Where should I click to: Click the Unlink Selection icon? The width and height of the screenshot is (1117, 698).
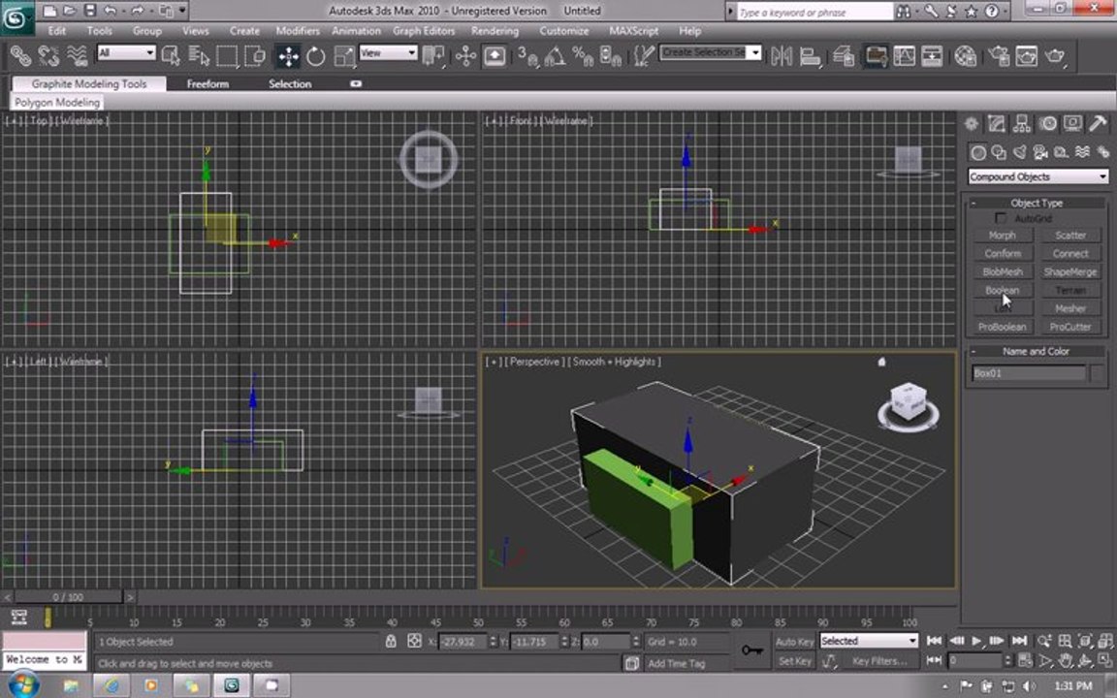(x=48, y=55)
